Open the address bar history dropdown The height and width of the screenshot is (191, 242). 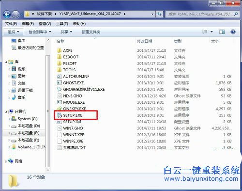[152, 14]
